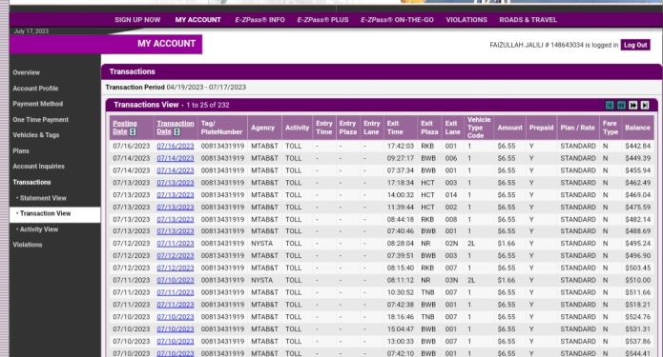Click the Agency column header
This screenshot has width=663, height=357.
262,128
